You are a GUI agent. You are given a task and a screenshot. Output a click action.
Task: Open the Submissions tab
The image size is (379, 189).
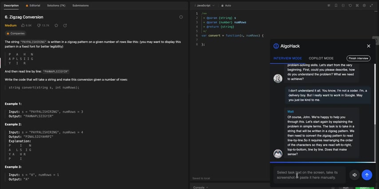tap(80, 5)
